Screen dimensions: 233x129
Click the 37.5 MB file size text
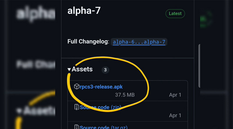click(x=125, y=95)
